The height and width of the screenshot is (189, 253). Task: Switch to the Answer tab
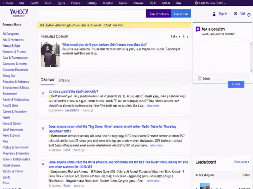(x=64, y=80)
